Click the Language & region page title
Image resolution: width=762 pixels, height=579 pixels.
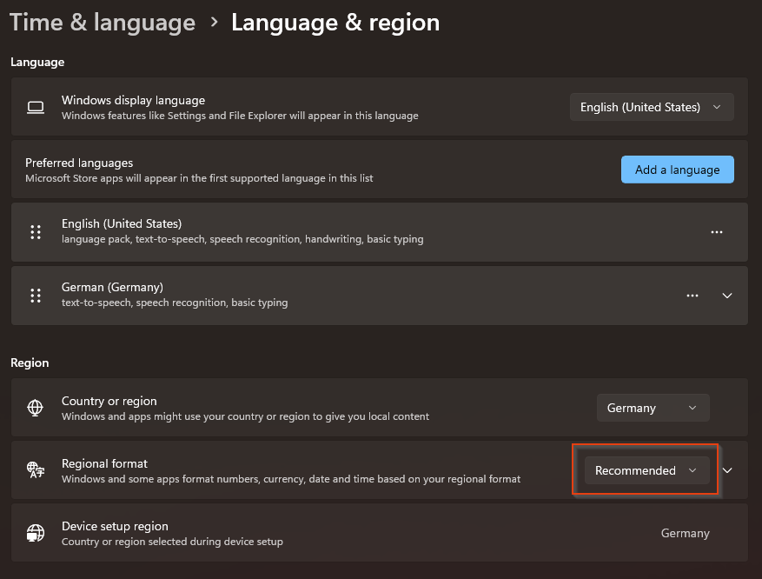coord(335,23)
